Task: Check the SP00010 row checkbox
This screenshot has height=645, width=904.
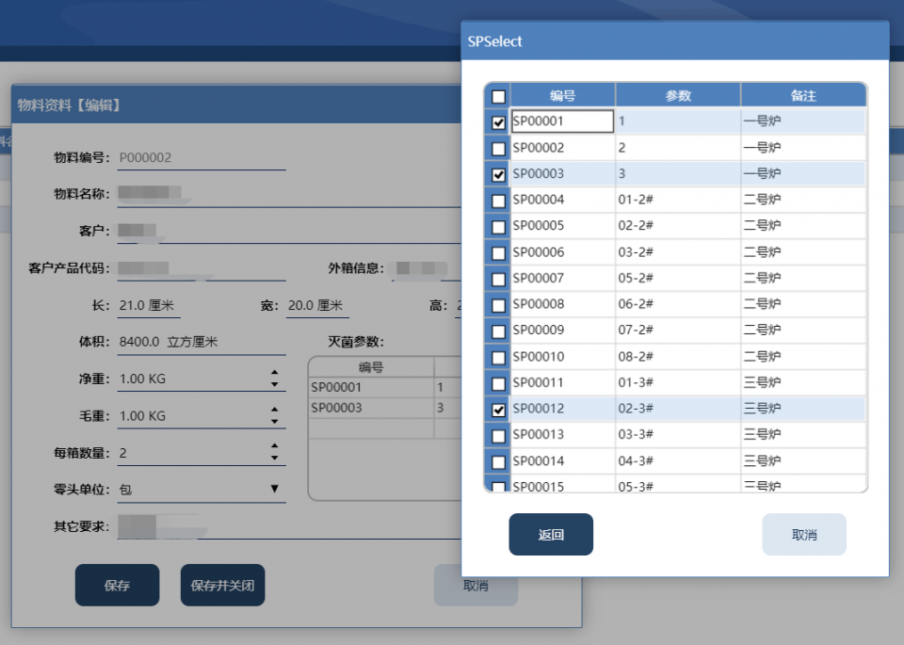Action: click(499, 358)
